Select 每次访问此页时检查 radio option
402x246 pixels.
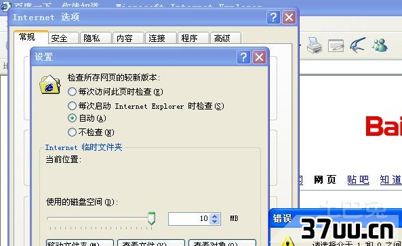115,91
